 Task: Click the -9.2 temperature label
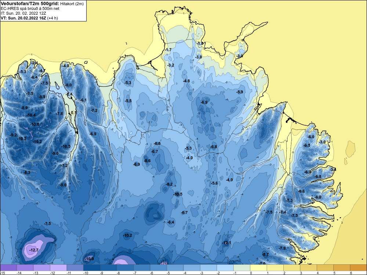point(14,135)
